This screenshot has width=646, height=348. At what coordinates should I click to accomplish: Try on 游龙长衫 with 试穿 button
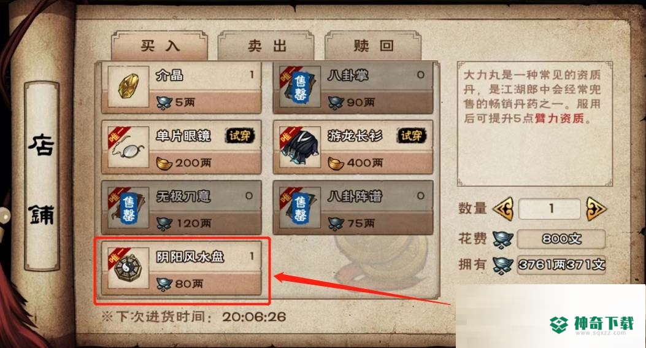412,136
